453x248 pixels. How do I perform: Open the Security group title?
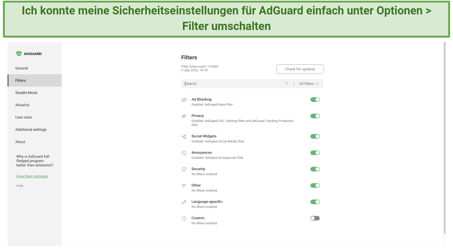(198, 169)
